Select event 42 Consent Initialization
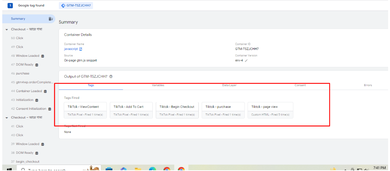390x171 pixels. pyautogui.click(x=29, y=109)
